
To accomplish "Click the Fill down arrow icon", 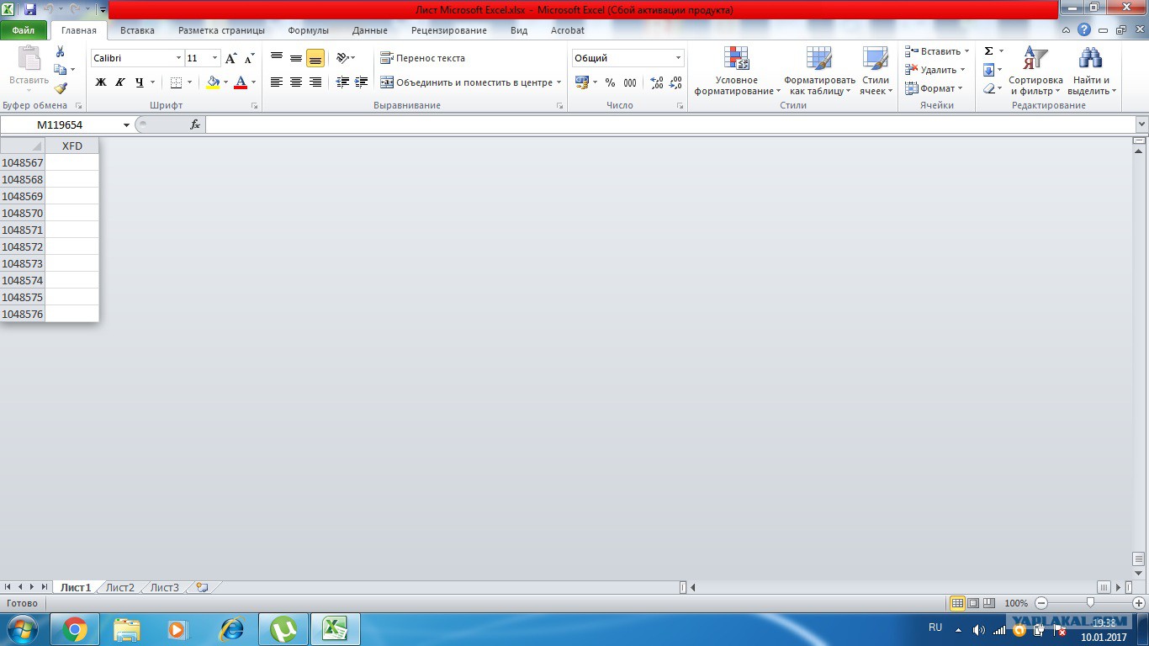I will 989,70.
